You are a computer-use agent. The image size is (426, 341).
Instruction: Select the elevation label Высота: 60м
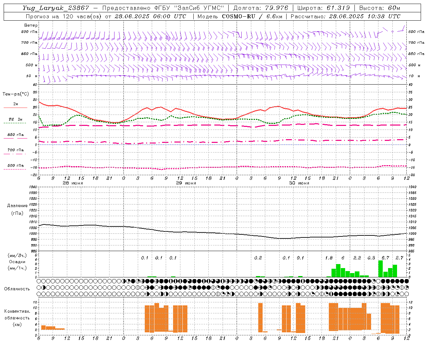pyautogui.click(x=379, y=8)
